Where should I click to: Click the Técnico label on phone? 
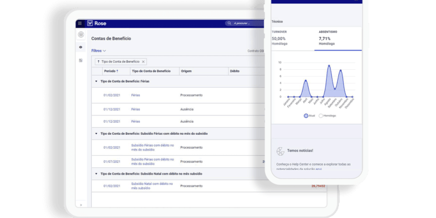(277, 22)
